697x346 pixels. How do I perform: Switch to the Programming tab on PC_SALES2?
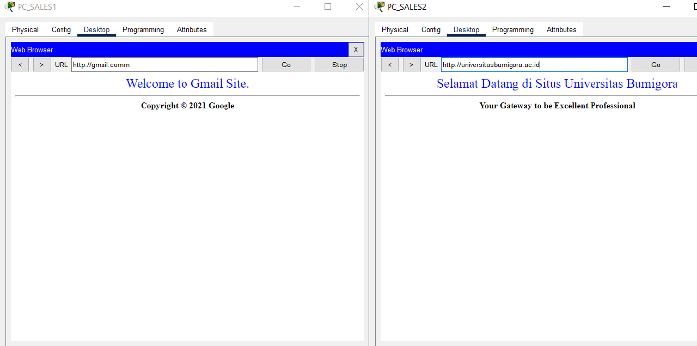pyautogui.click(x=512, y=29)
